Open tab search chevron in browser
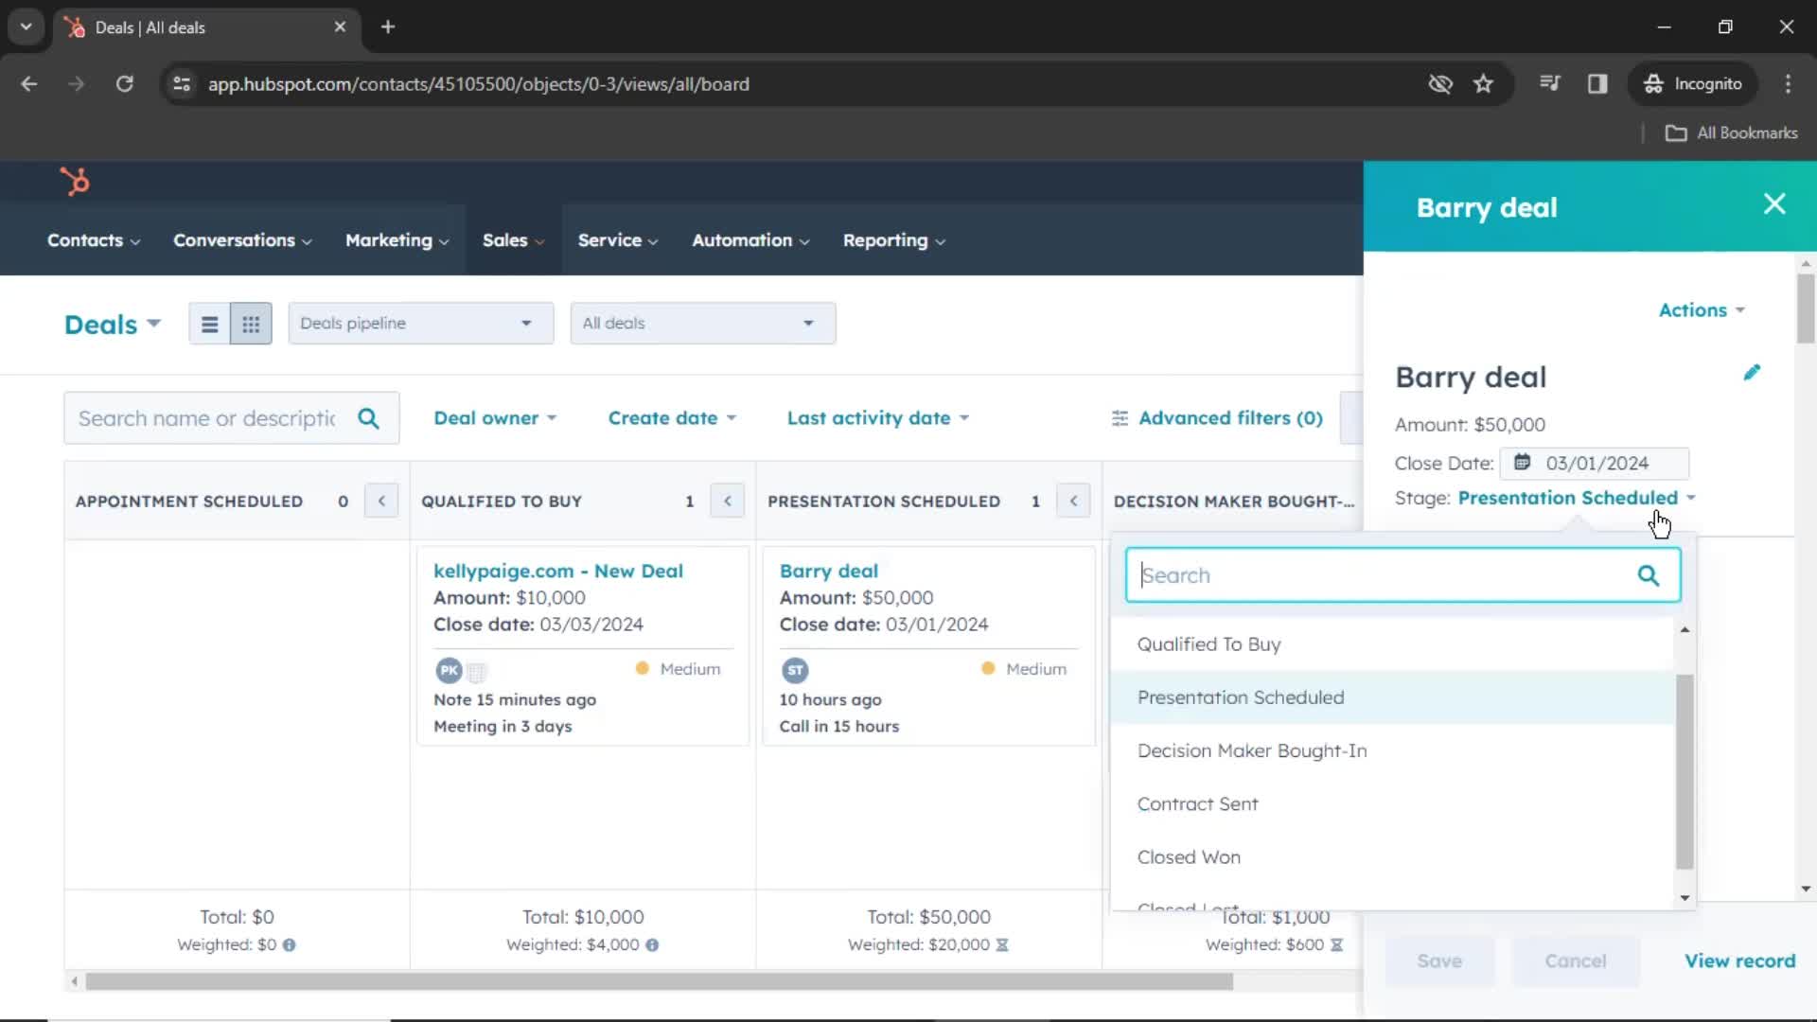Image resolution: width=1817 pixels, height=1022 pixels. click(26, 26)
